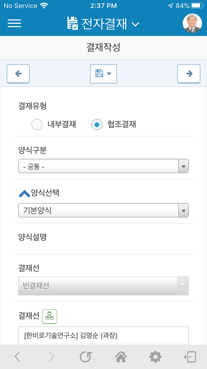Open the 양식구분 dropdown showing 공통
The height and width of the screenshot is (369, 207).
[x=103, y=166]
